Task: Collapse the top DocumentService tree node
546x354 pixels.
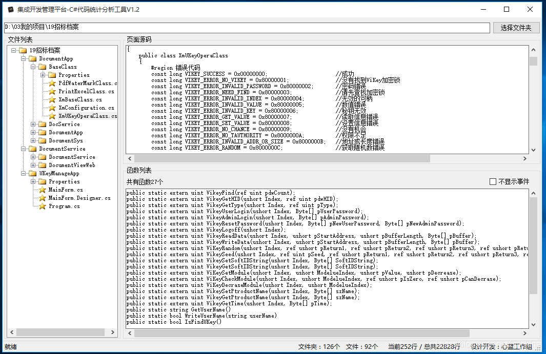Action: click(24, 149)
